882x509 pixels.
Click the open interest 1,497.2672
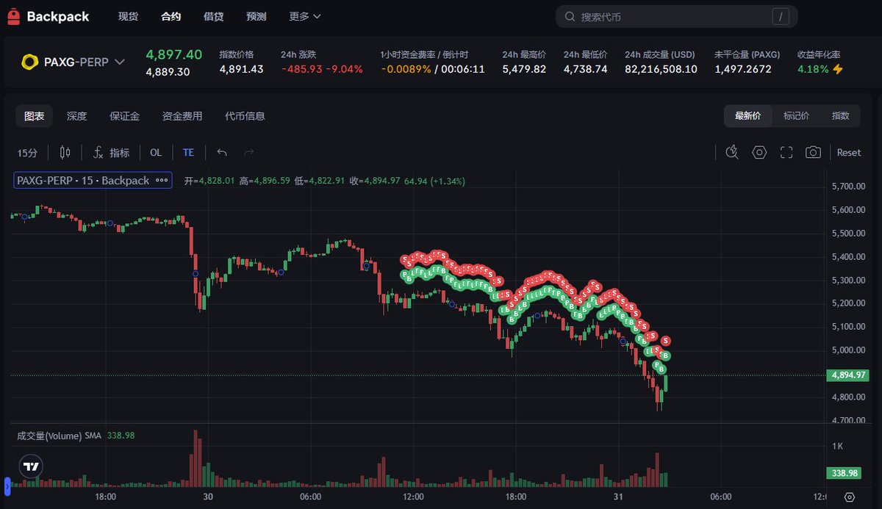[x=742, y=69]
